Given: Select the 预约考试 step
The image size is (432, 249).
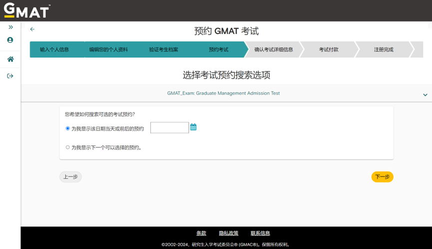Looking at the screenshot, I should (218, 49).
